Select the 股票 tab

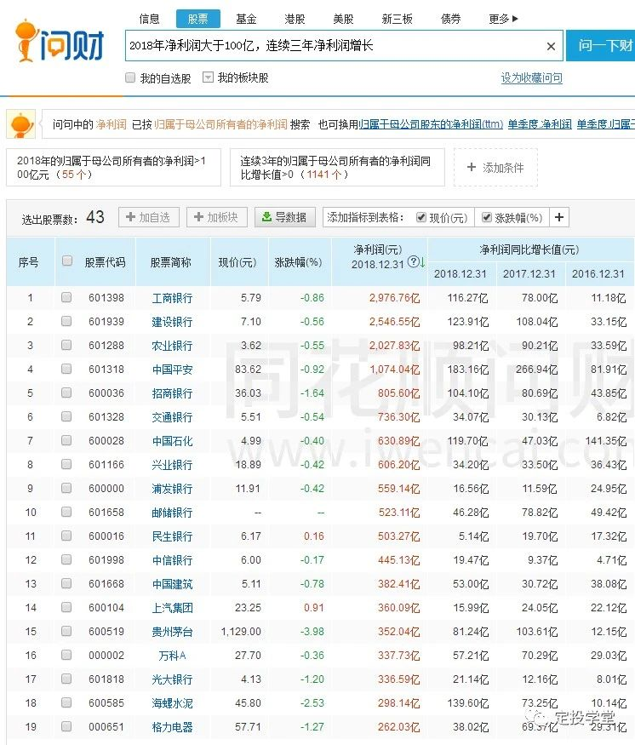(x=198, y=19)
